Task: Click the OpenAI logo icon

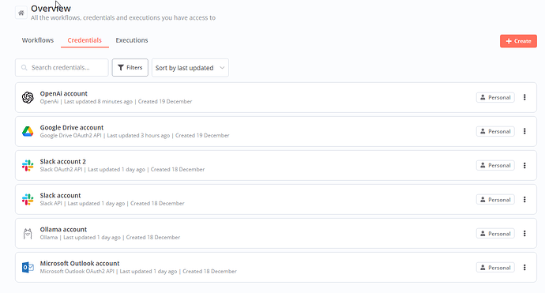Action: coord(28,98)
